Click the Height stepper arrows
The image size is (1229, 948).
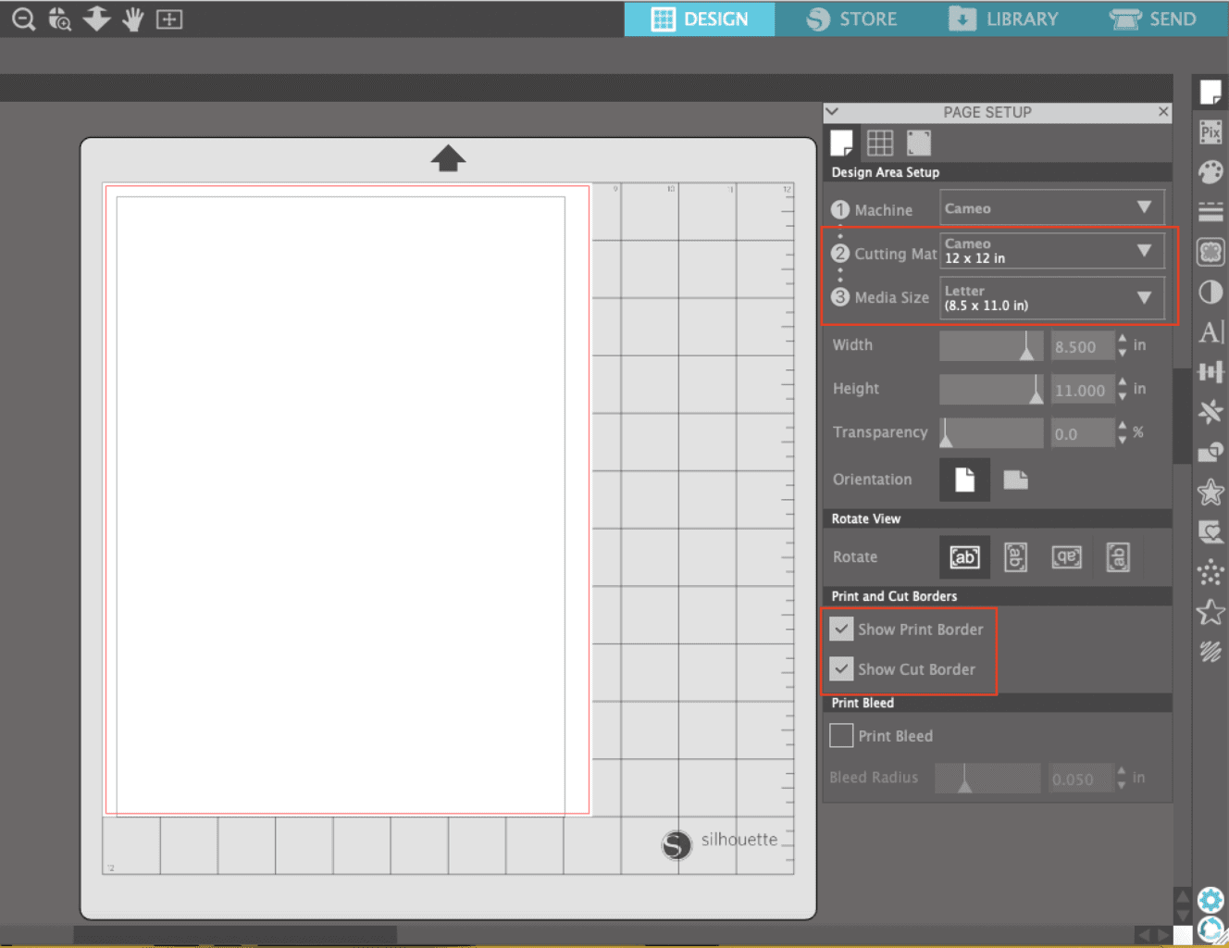[1123, 389]
